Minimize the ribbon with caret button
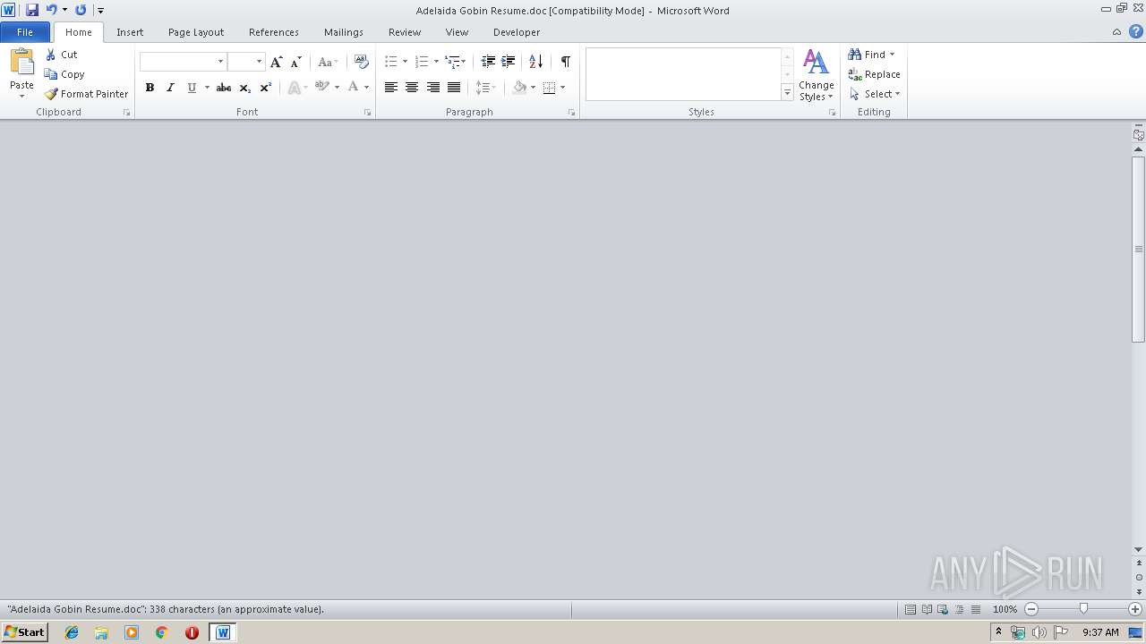The width and height of the screenshot is (1146, 644). click(1116, 31)
